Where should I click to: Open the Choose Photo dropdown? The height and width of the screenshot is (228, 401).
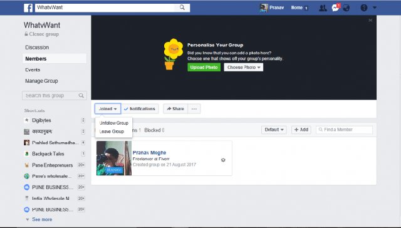pos(244,67)
